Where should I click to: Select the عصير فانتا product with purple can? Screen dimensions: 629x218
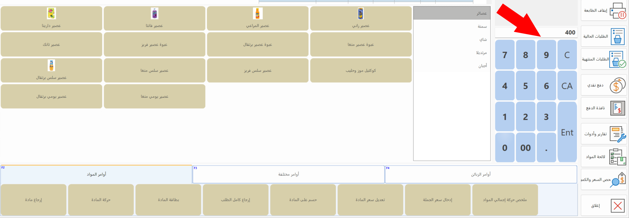coord(155,18)
